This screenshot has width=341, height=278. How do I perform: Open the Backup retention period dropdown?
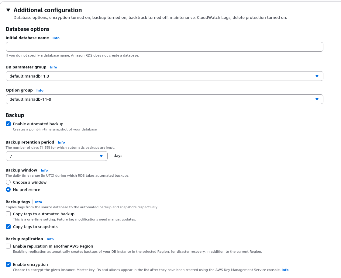[x=57, y=156]
